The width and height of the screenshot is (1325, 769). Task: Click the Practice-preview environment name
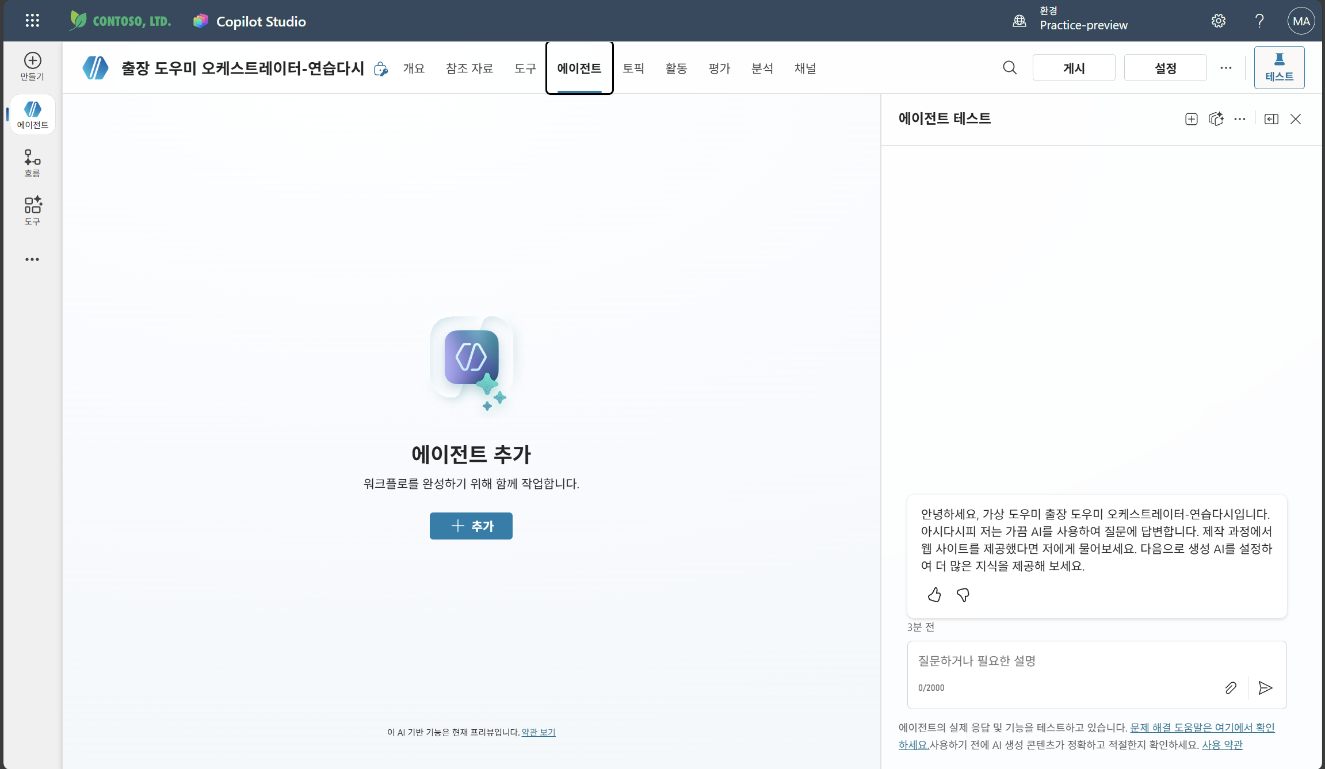coord(1083,25)
